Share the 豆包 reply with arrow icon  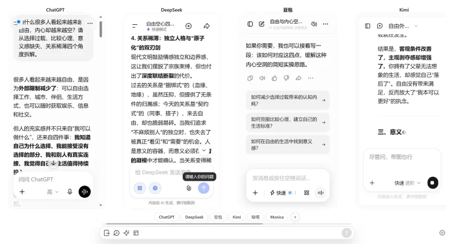click(x=299, y=78)
